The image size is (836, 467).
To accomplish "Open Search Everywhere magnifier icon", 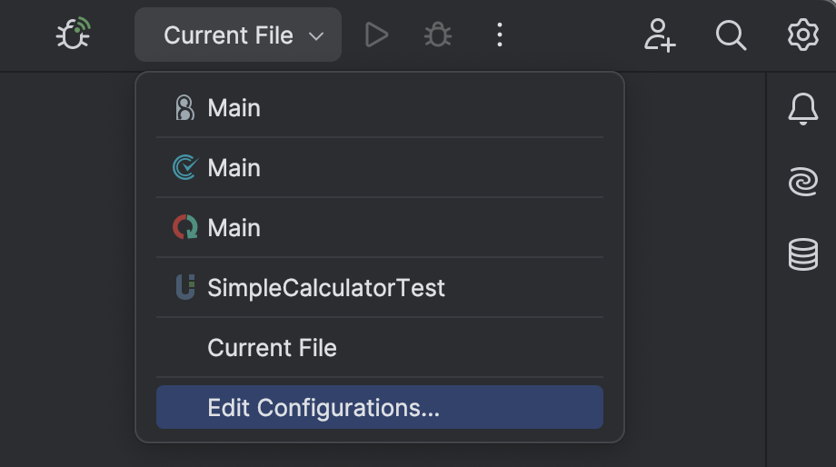I will (731, 35).
